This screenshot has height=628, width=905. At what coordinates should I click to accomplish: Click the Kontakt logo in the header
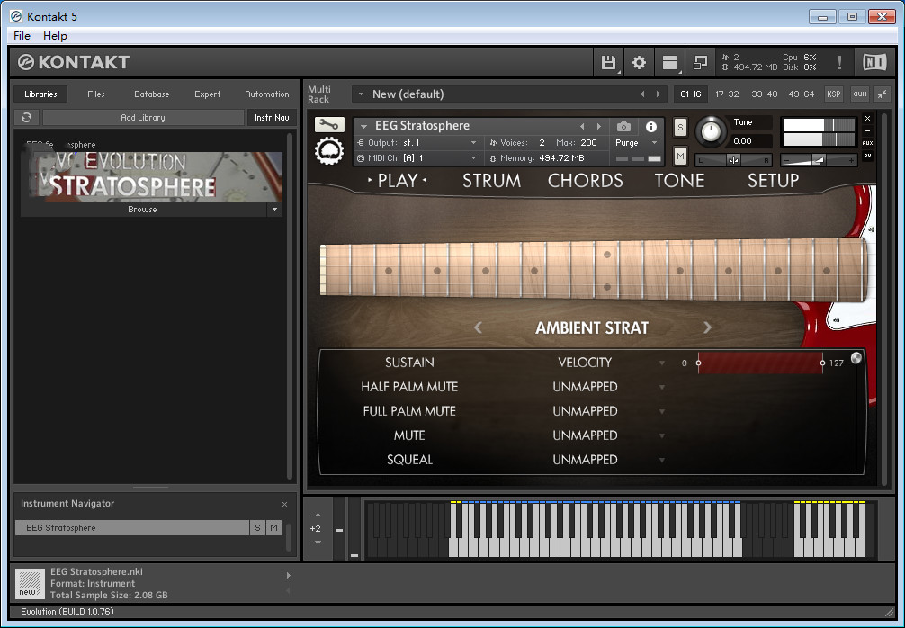click(x=73, y=62)
